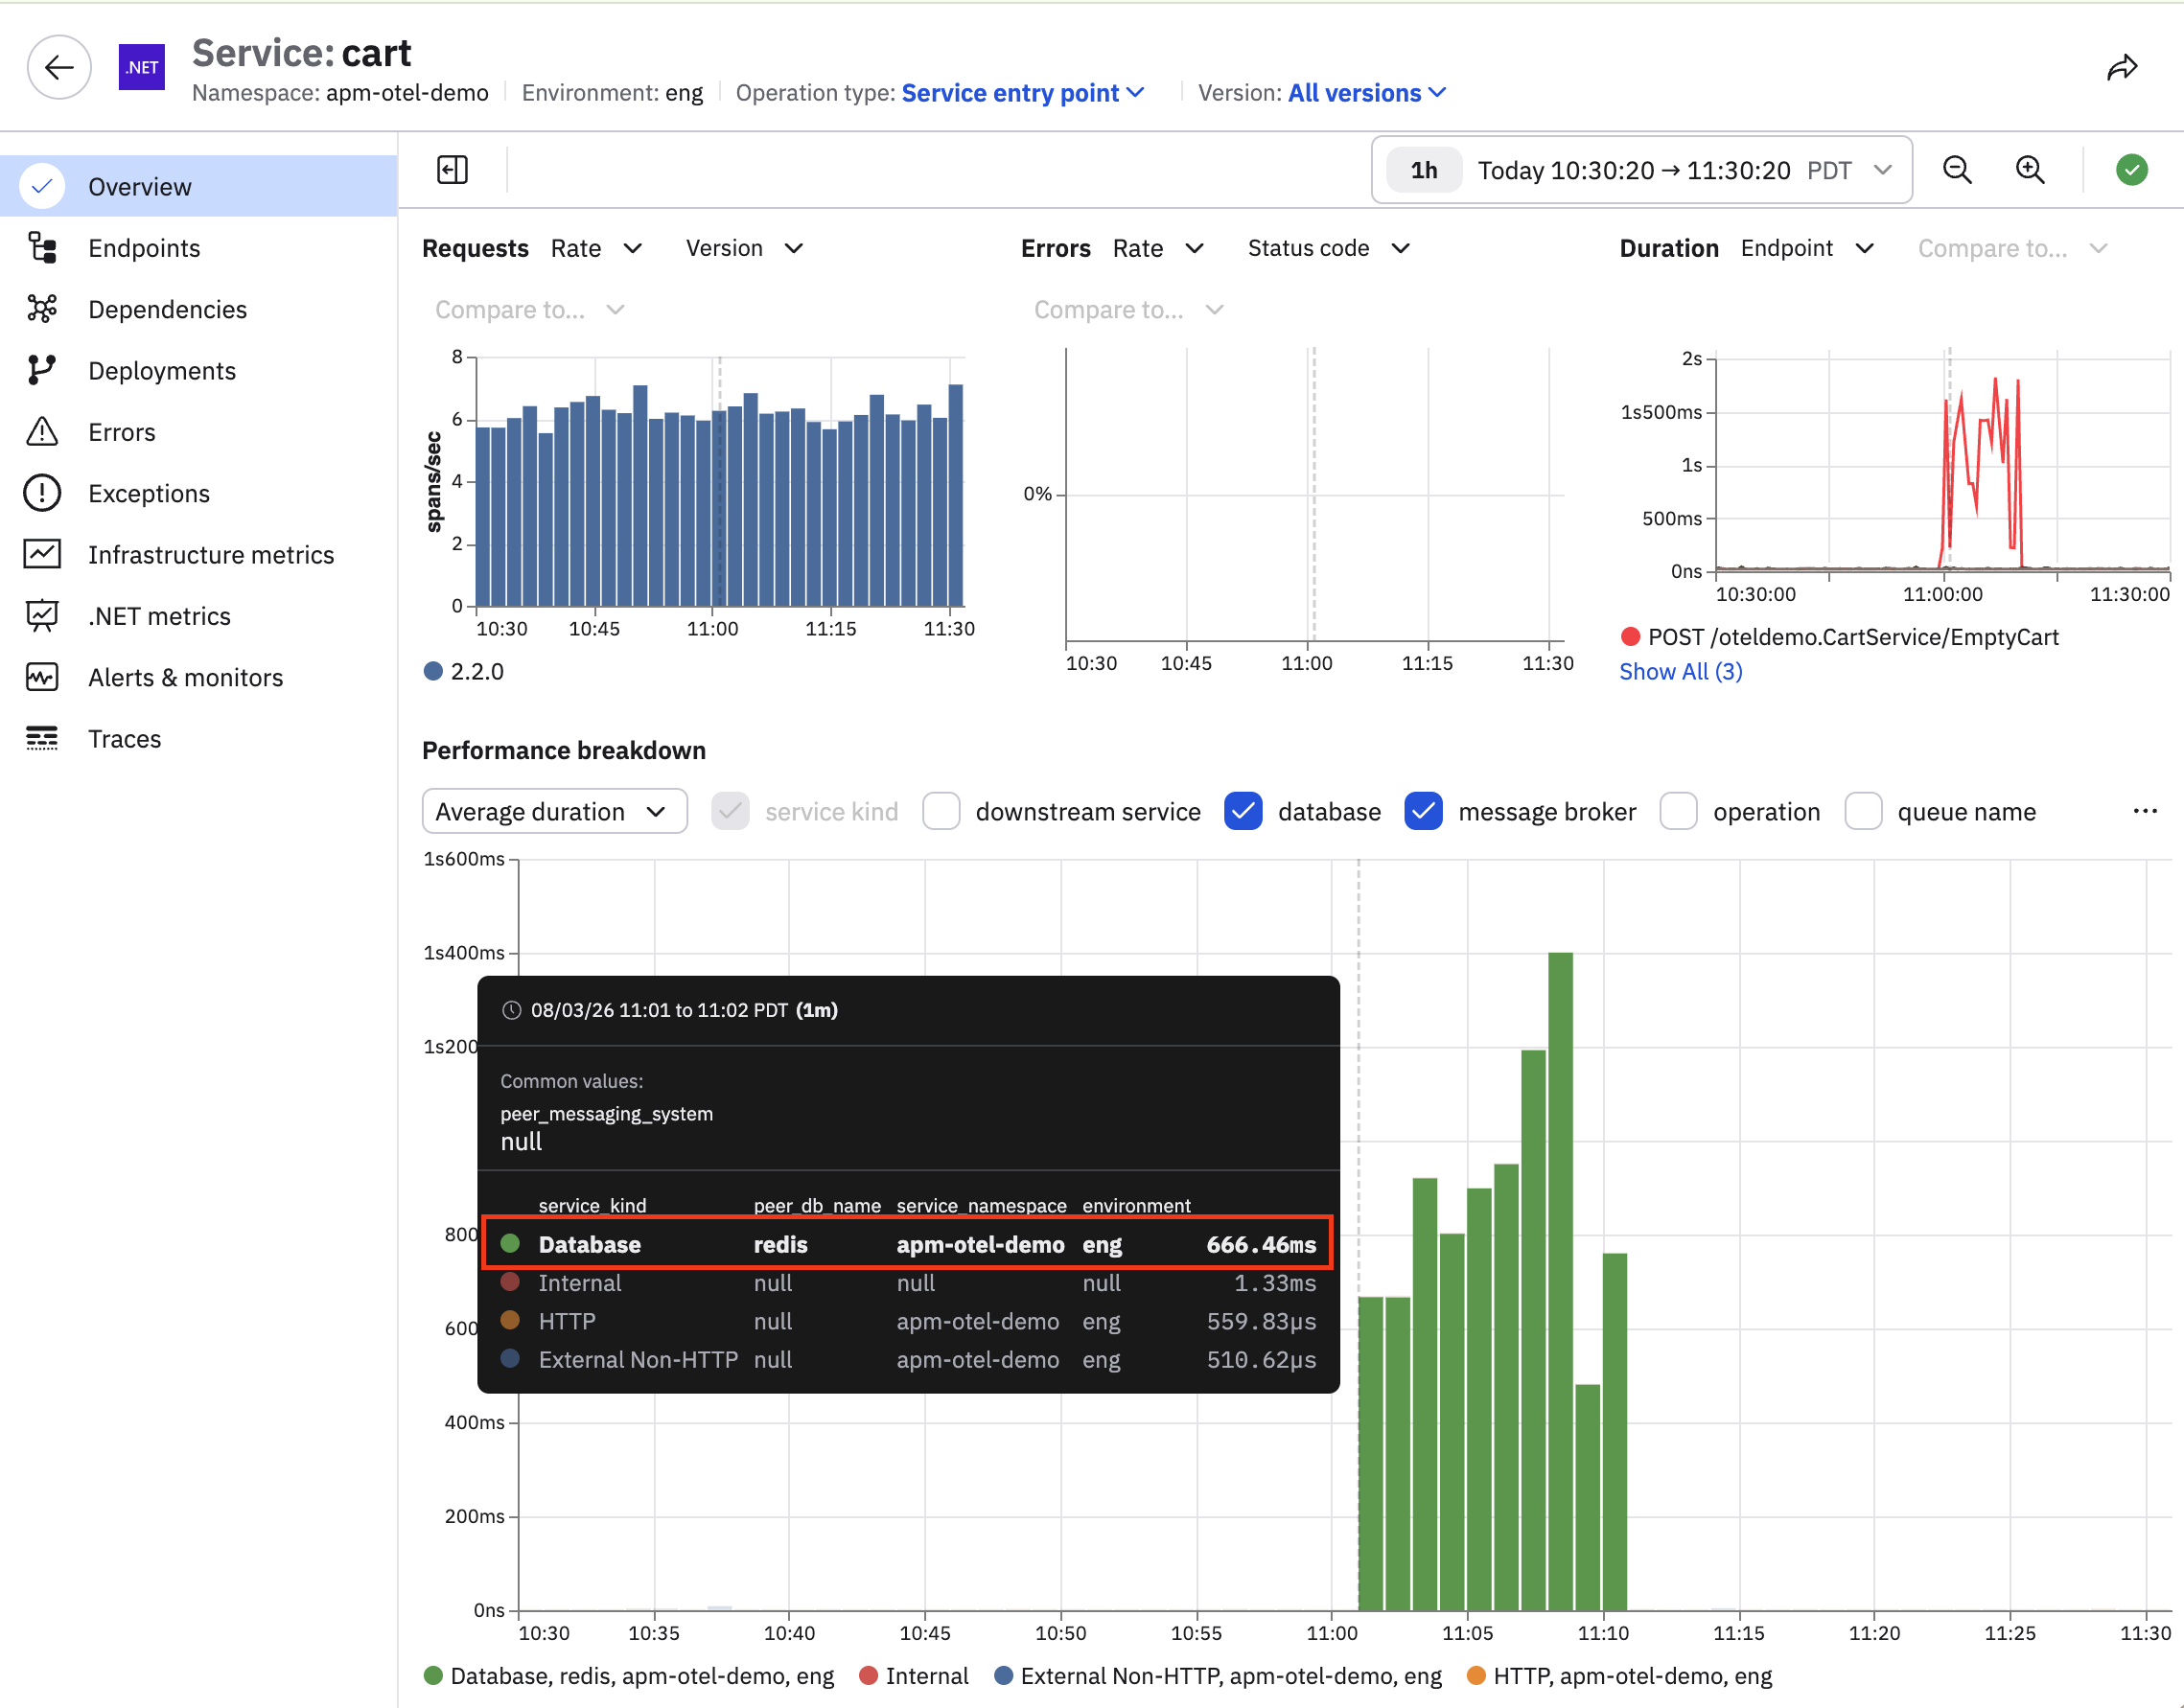Enable the downstream service checkbox

coord(941,811)
